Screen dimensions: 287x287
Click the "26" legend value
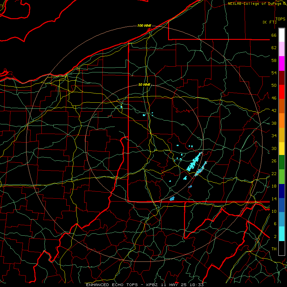274,161
